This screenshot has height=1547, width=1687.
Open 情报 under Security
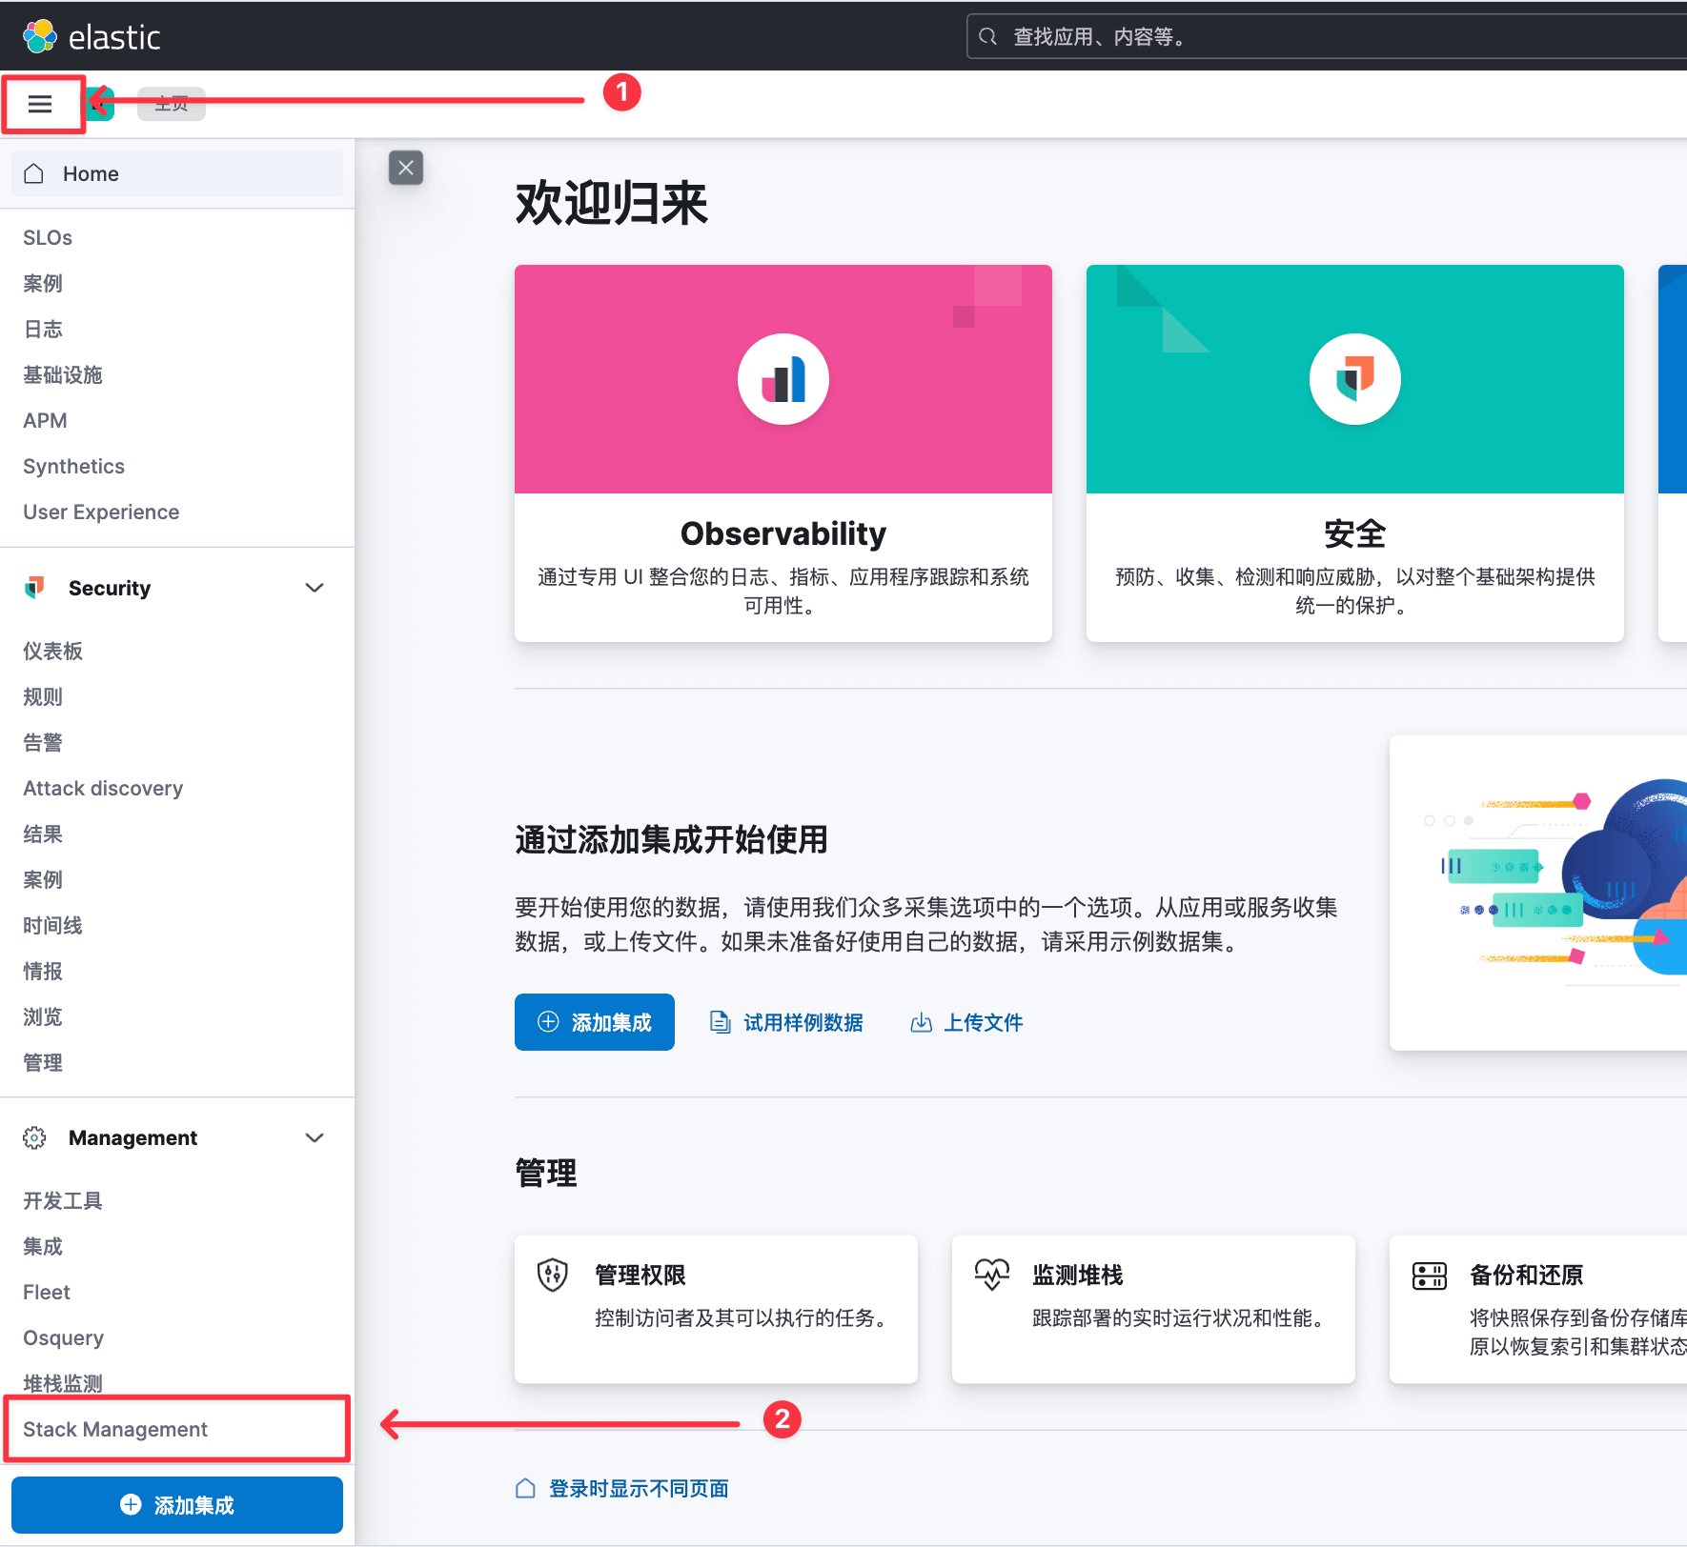(43, 972)
